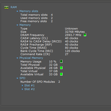This screenshot has width=111, height=111.
Task: Select the Total Virtual label
Action: coord(29,71)
